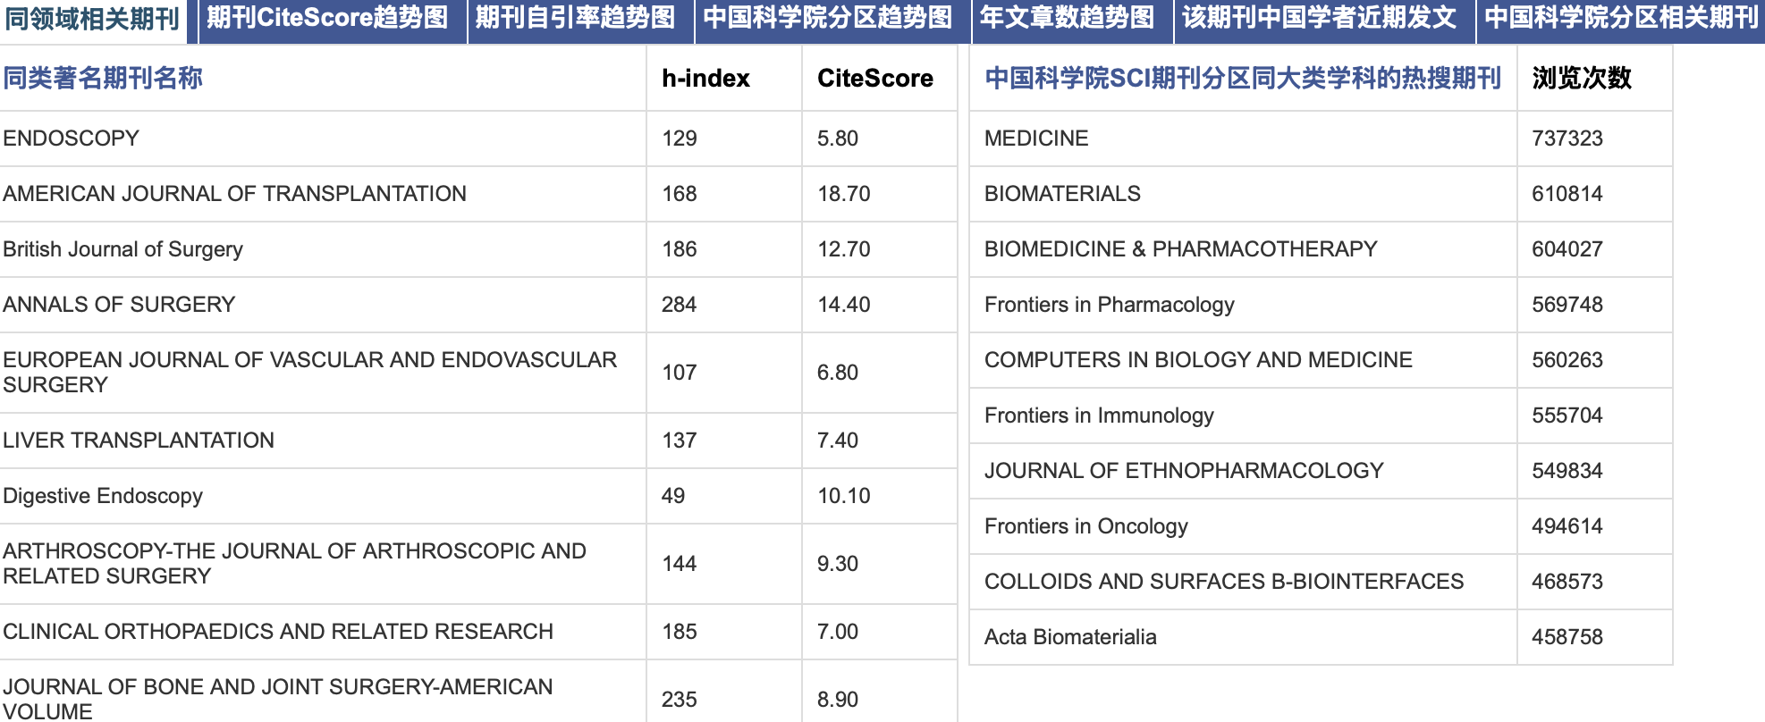Open the ENDOSCOPY journal link
This screenshot has width=1765, height=722.
pos(72,139)
